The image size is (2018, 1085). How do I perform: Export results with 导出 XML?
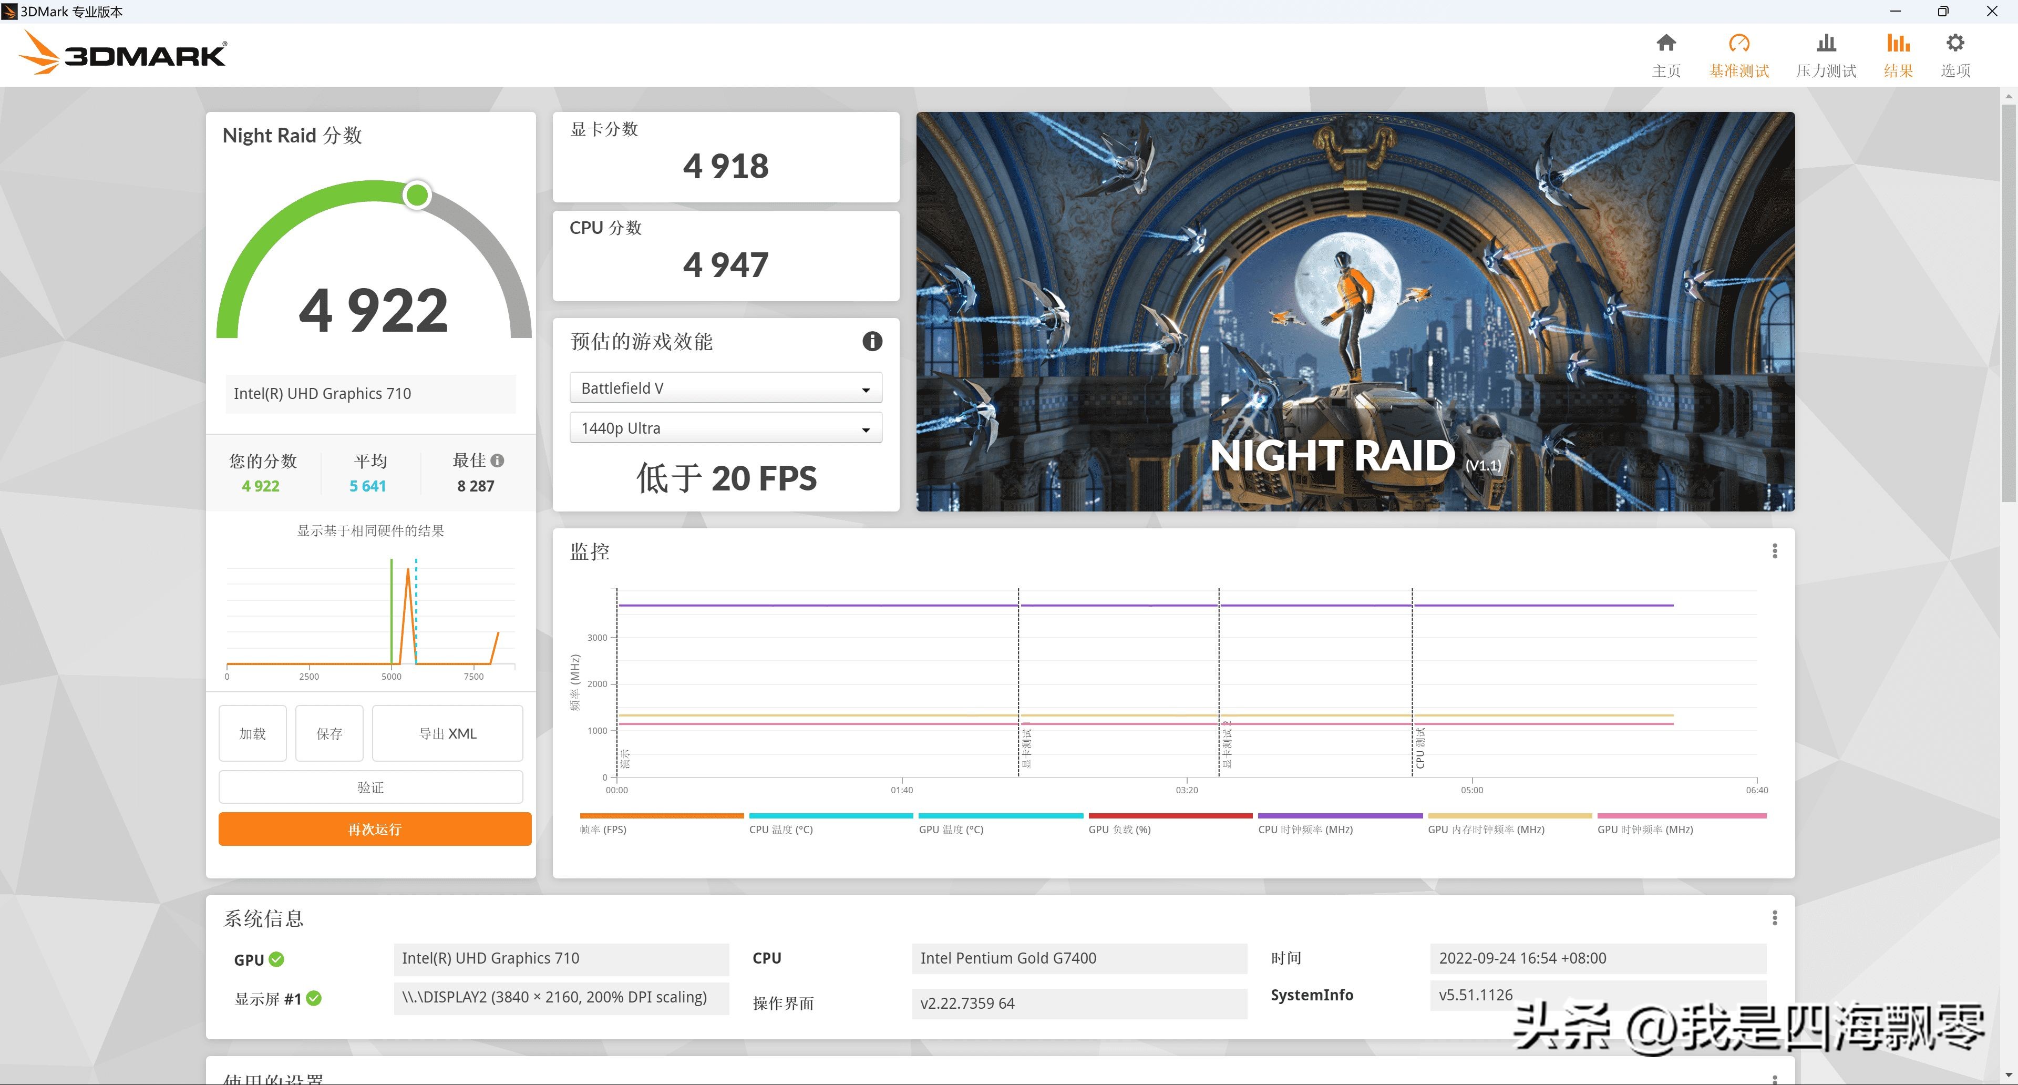pos(447,732)
